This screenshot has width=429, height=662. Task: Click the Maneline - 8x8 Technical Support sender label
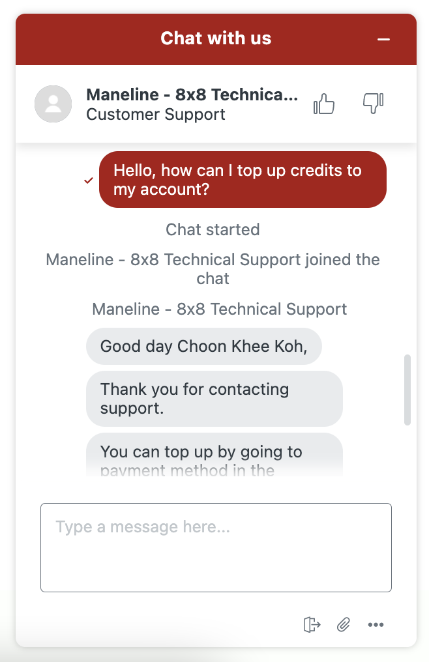(219, 309)
